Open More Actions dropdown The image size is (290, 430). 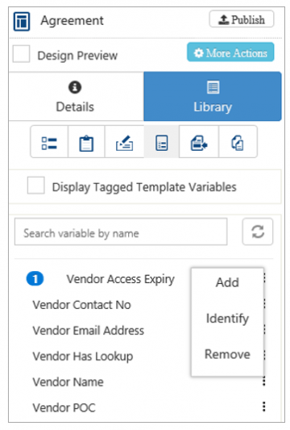click(x=230, y=52)
